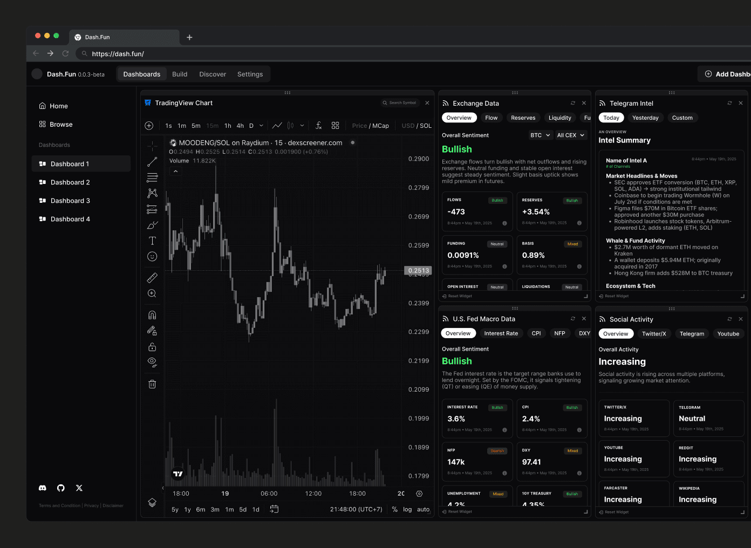Switch to 1h timeframe
This screenshot has height=548, width=751.
(228, 126)
